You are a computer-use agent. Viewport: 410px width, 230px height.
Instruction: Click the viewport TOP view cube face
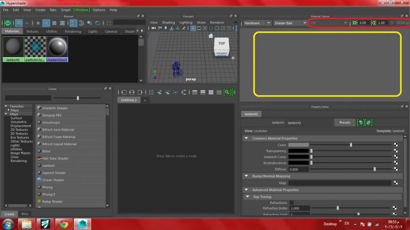pos(221,44)
